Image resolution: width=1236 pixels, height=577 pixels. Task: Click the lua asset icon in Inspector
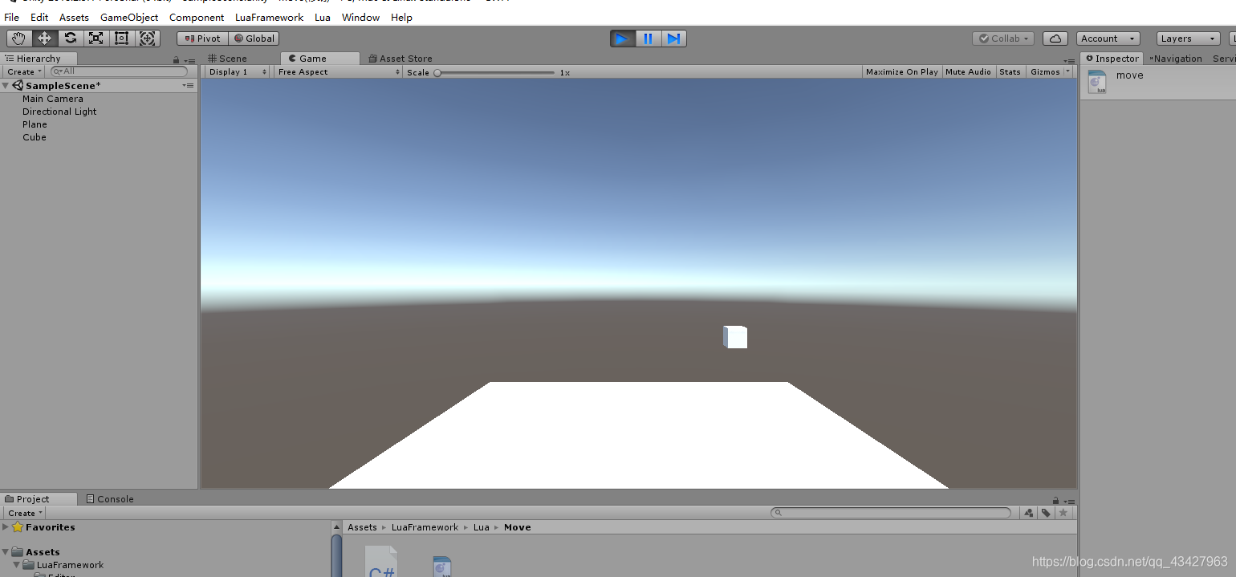pyautogui.click(x=1097, y=82)
